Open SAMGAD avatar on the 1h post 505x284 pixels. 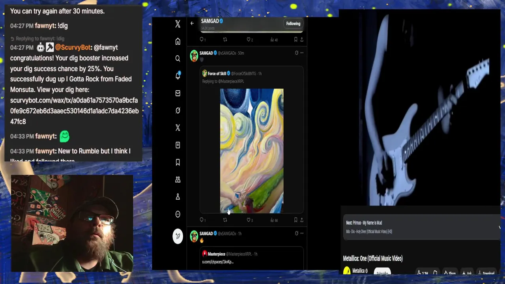pos(194,236)
